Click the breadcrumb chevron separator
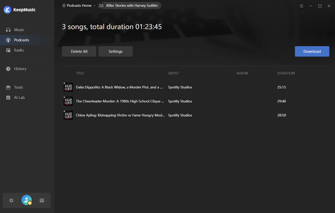 pos(95,5)
